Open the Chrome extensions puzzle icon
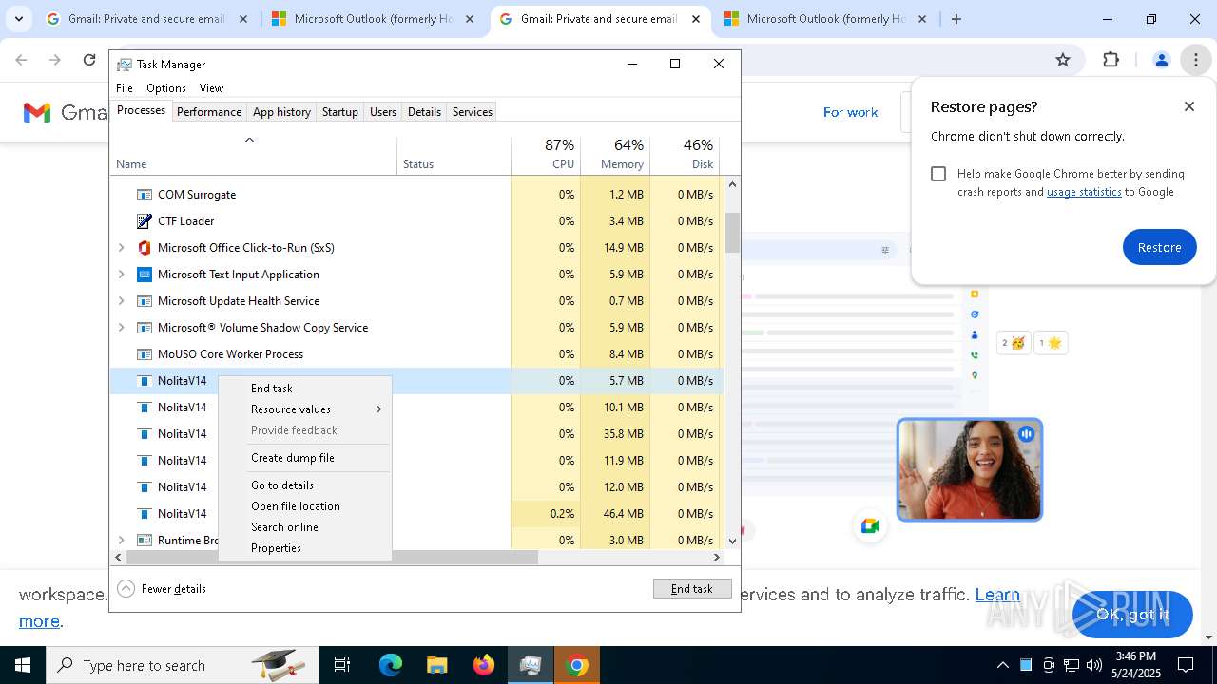Screen dimensions: 1217x684 click(1111, 60)
